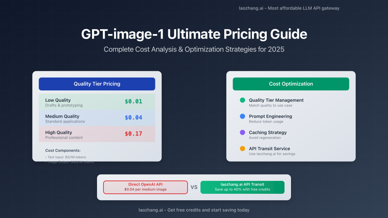Click the green dot beside Quality Tier Management

click(x=242, y=100)
